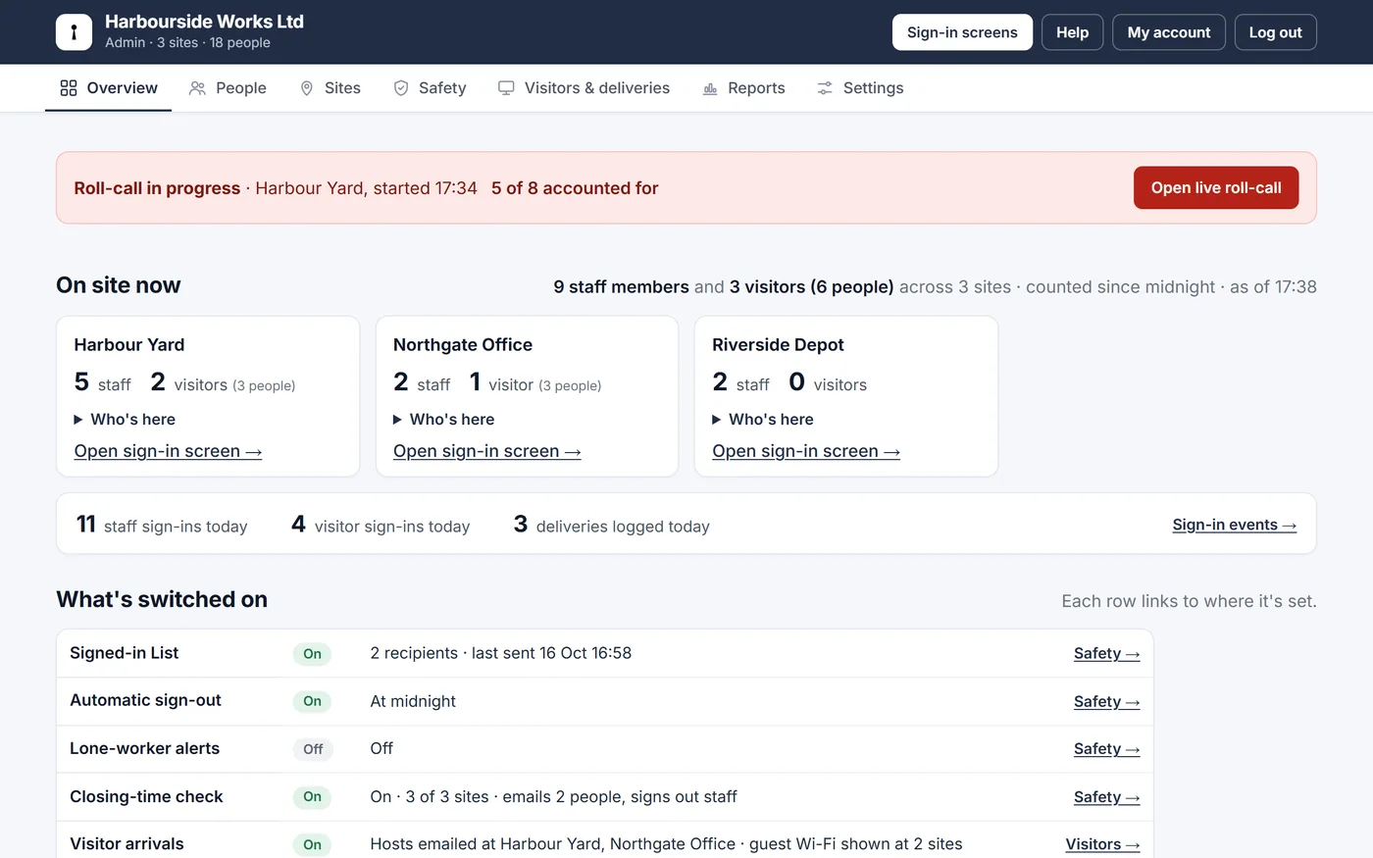The height and width of the screenshot is (858, 1373).
Task: Click the On badge for Visitor arrivals
Action: pyautogui.click(x=312, y=844)
